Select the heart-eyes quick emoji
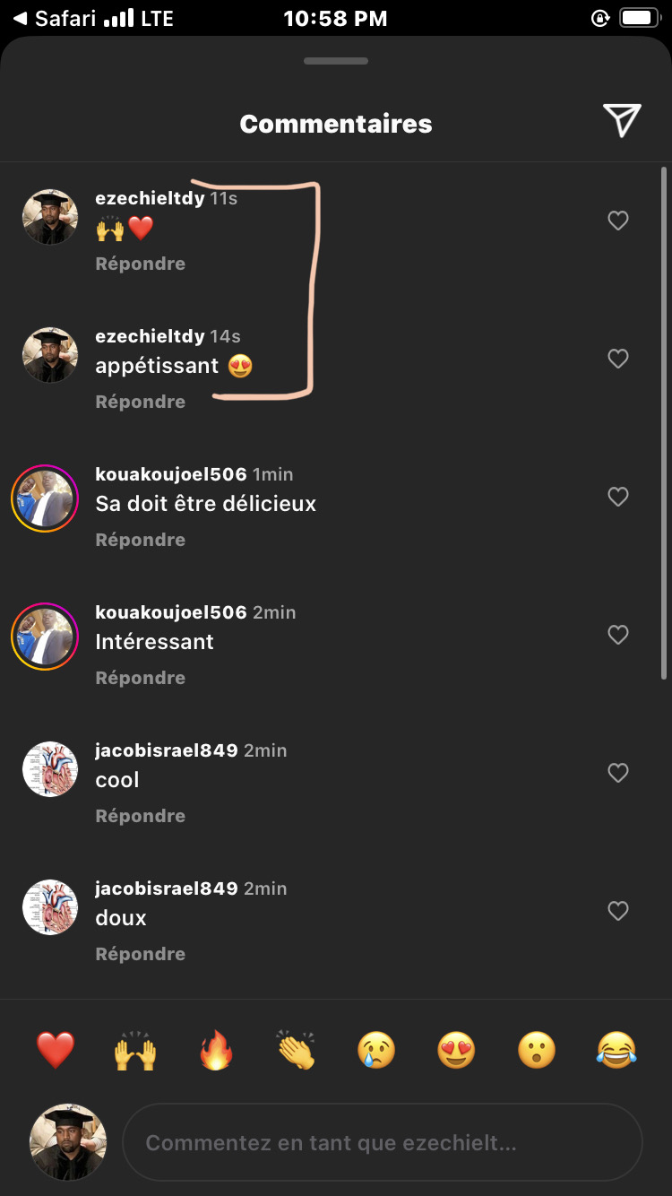Viewport: 672px width, 1196px height. pyautogui.click(x=456, y=1050)
